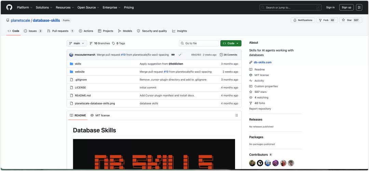
Task: Open the .gitignore file
Action: pyautogui.click(x=81, y=80)
